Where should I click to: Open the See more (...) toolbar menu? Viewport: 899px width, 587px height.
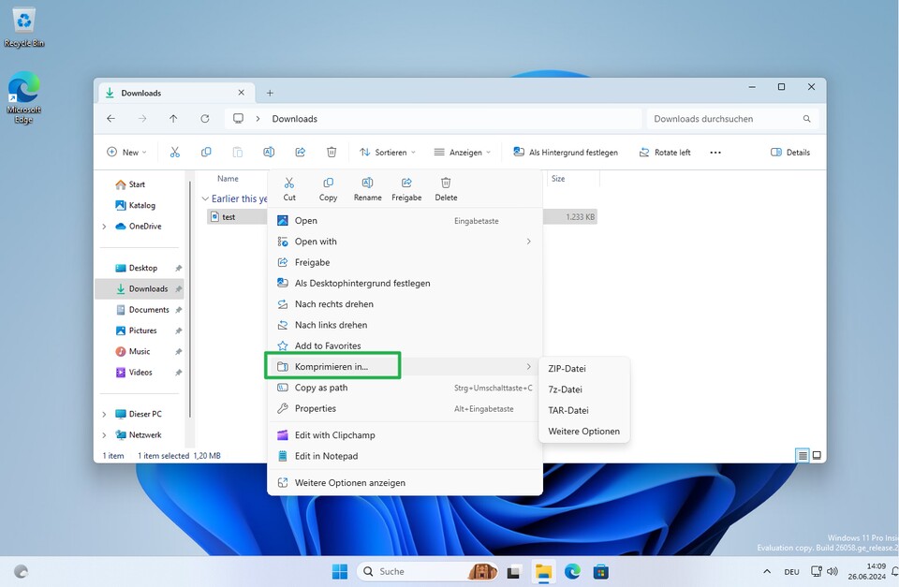pos(715,152)
